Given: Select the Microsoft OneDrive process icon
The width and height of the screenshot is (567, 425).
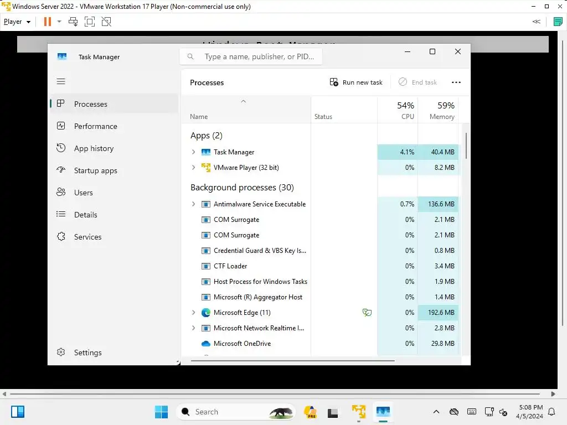Looking at the screenshot, I should click(206, 343).
